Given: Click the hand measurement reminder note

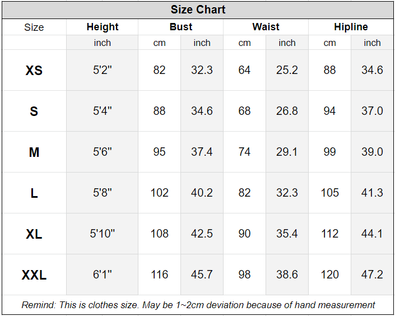Looking at the screenshot, I should [x=198, y=305].
